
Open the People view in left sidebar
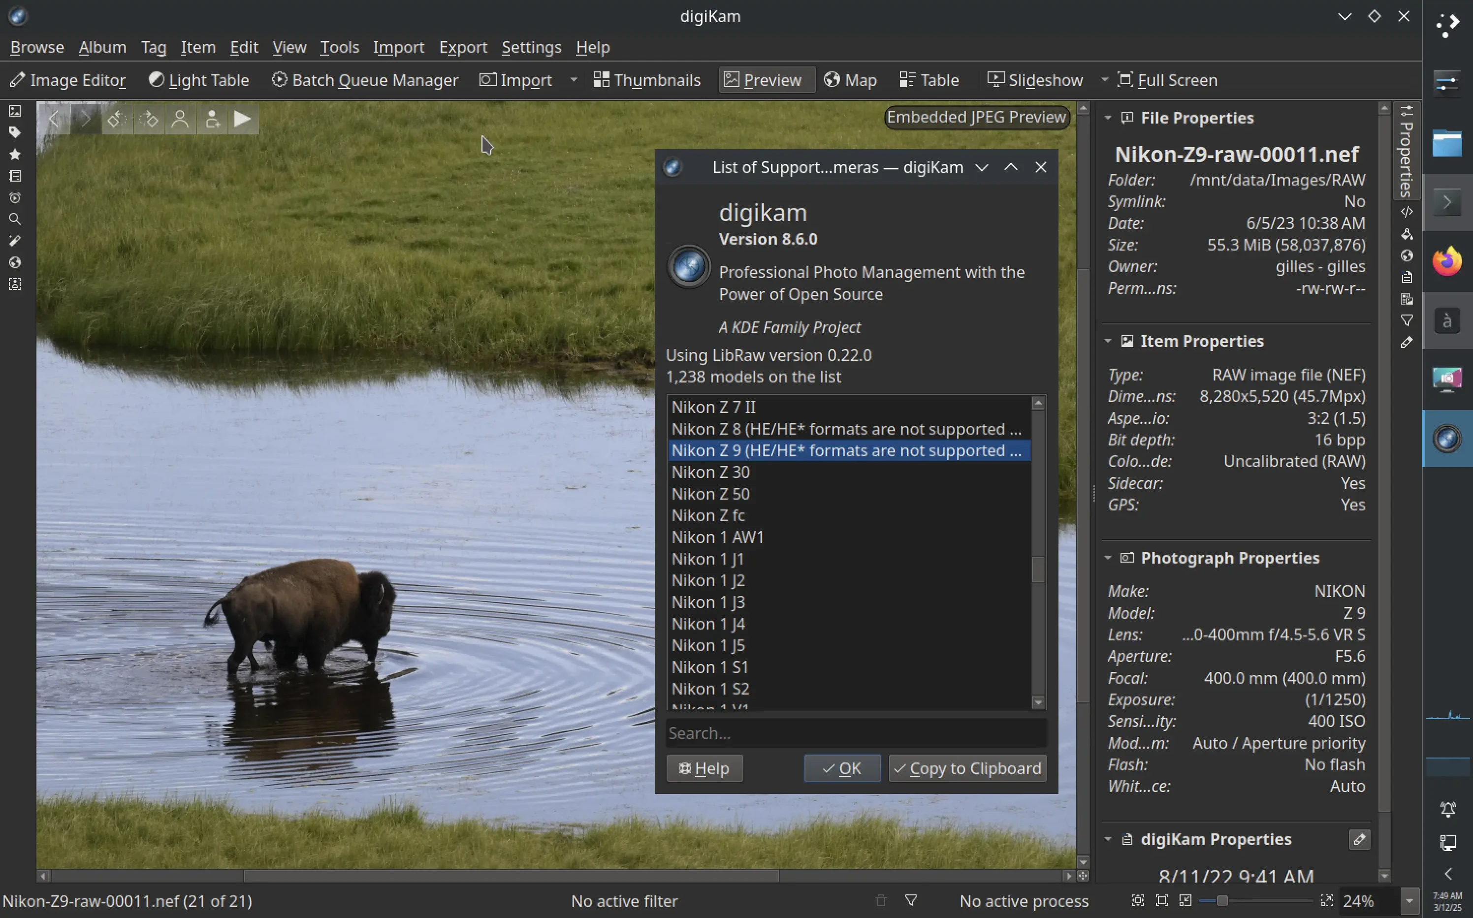coord(15,284)
